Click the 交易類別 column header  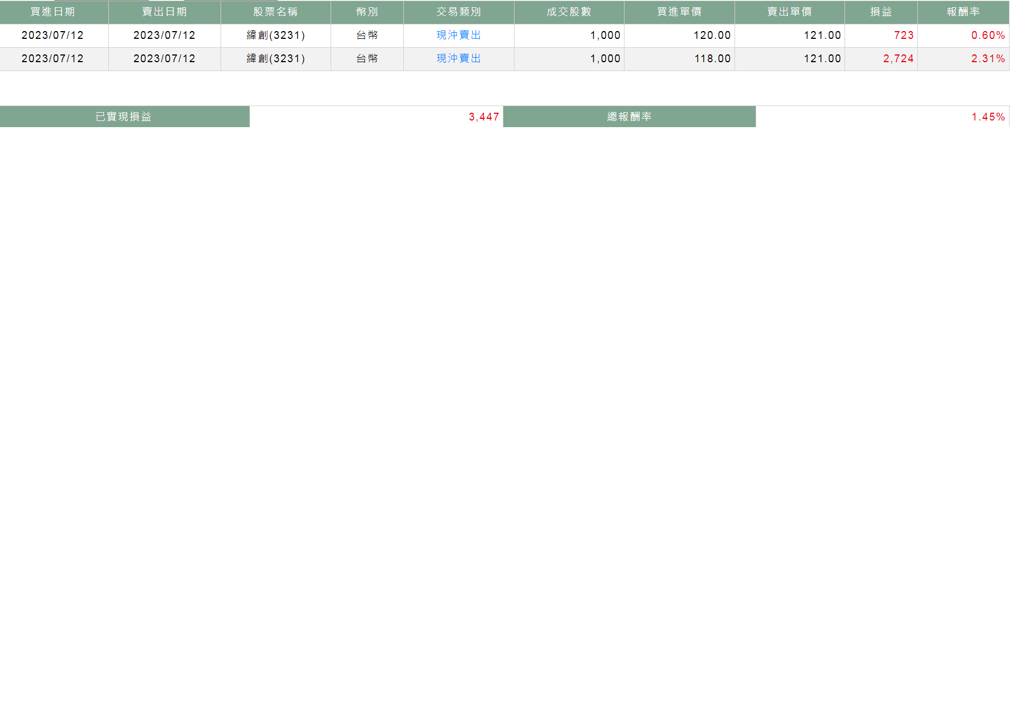click(459, 12)
